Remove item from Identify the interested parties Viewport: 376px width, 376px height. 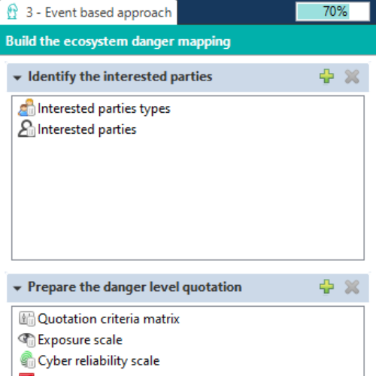click(352, 77)
